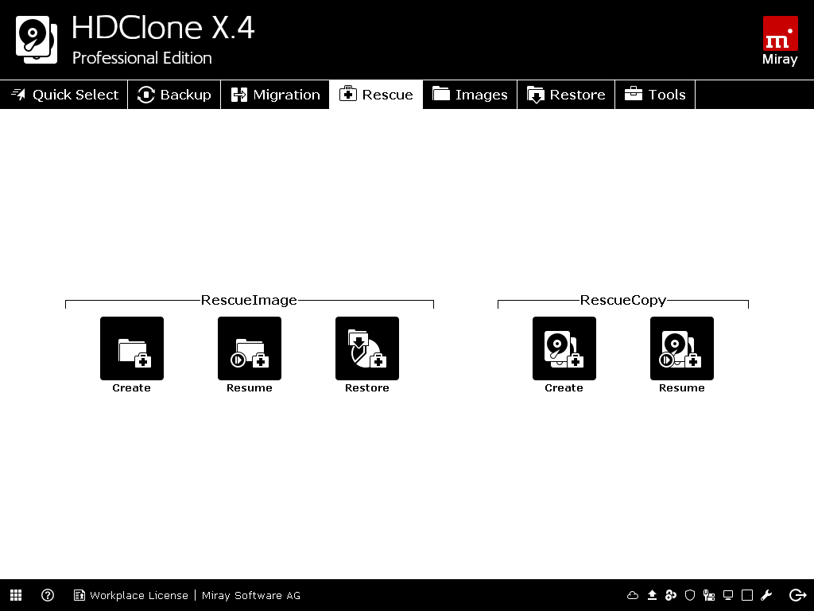Click the display settings icon
This screenshot has height=611, width=814.
(728, 595)
